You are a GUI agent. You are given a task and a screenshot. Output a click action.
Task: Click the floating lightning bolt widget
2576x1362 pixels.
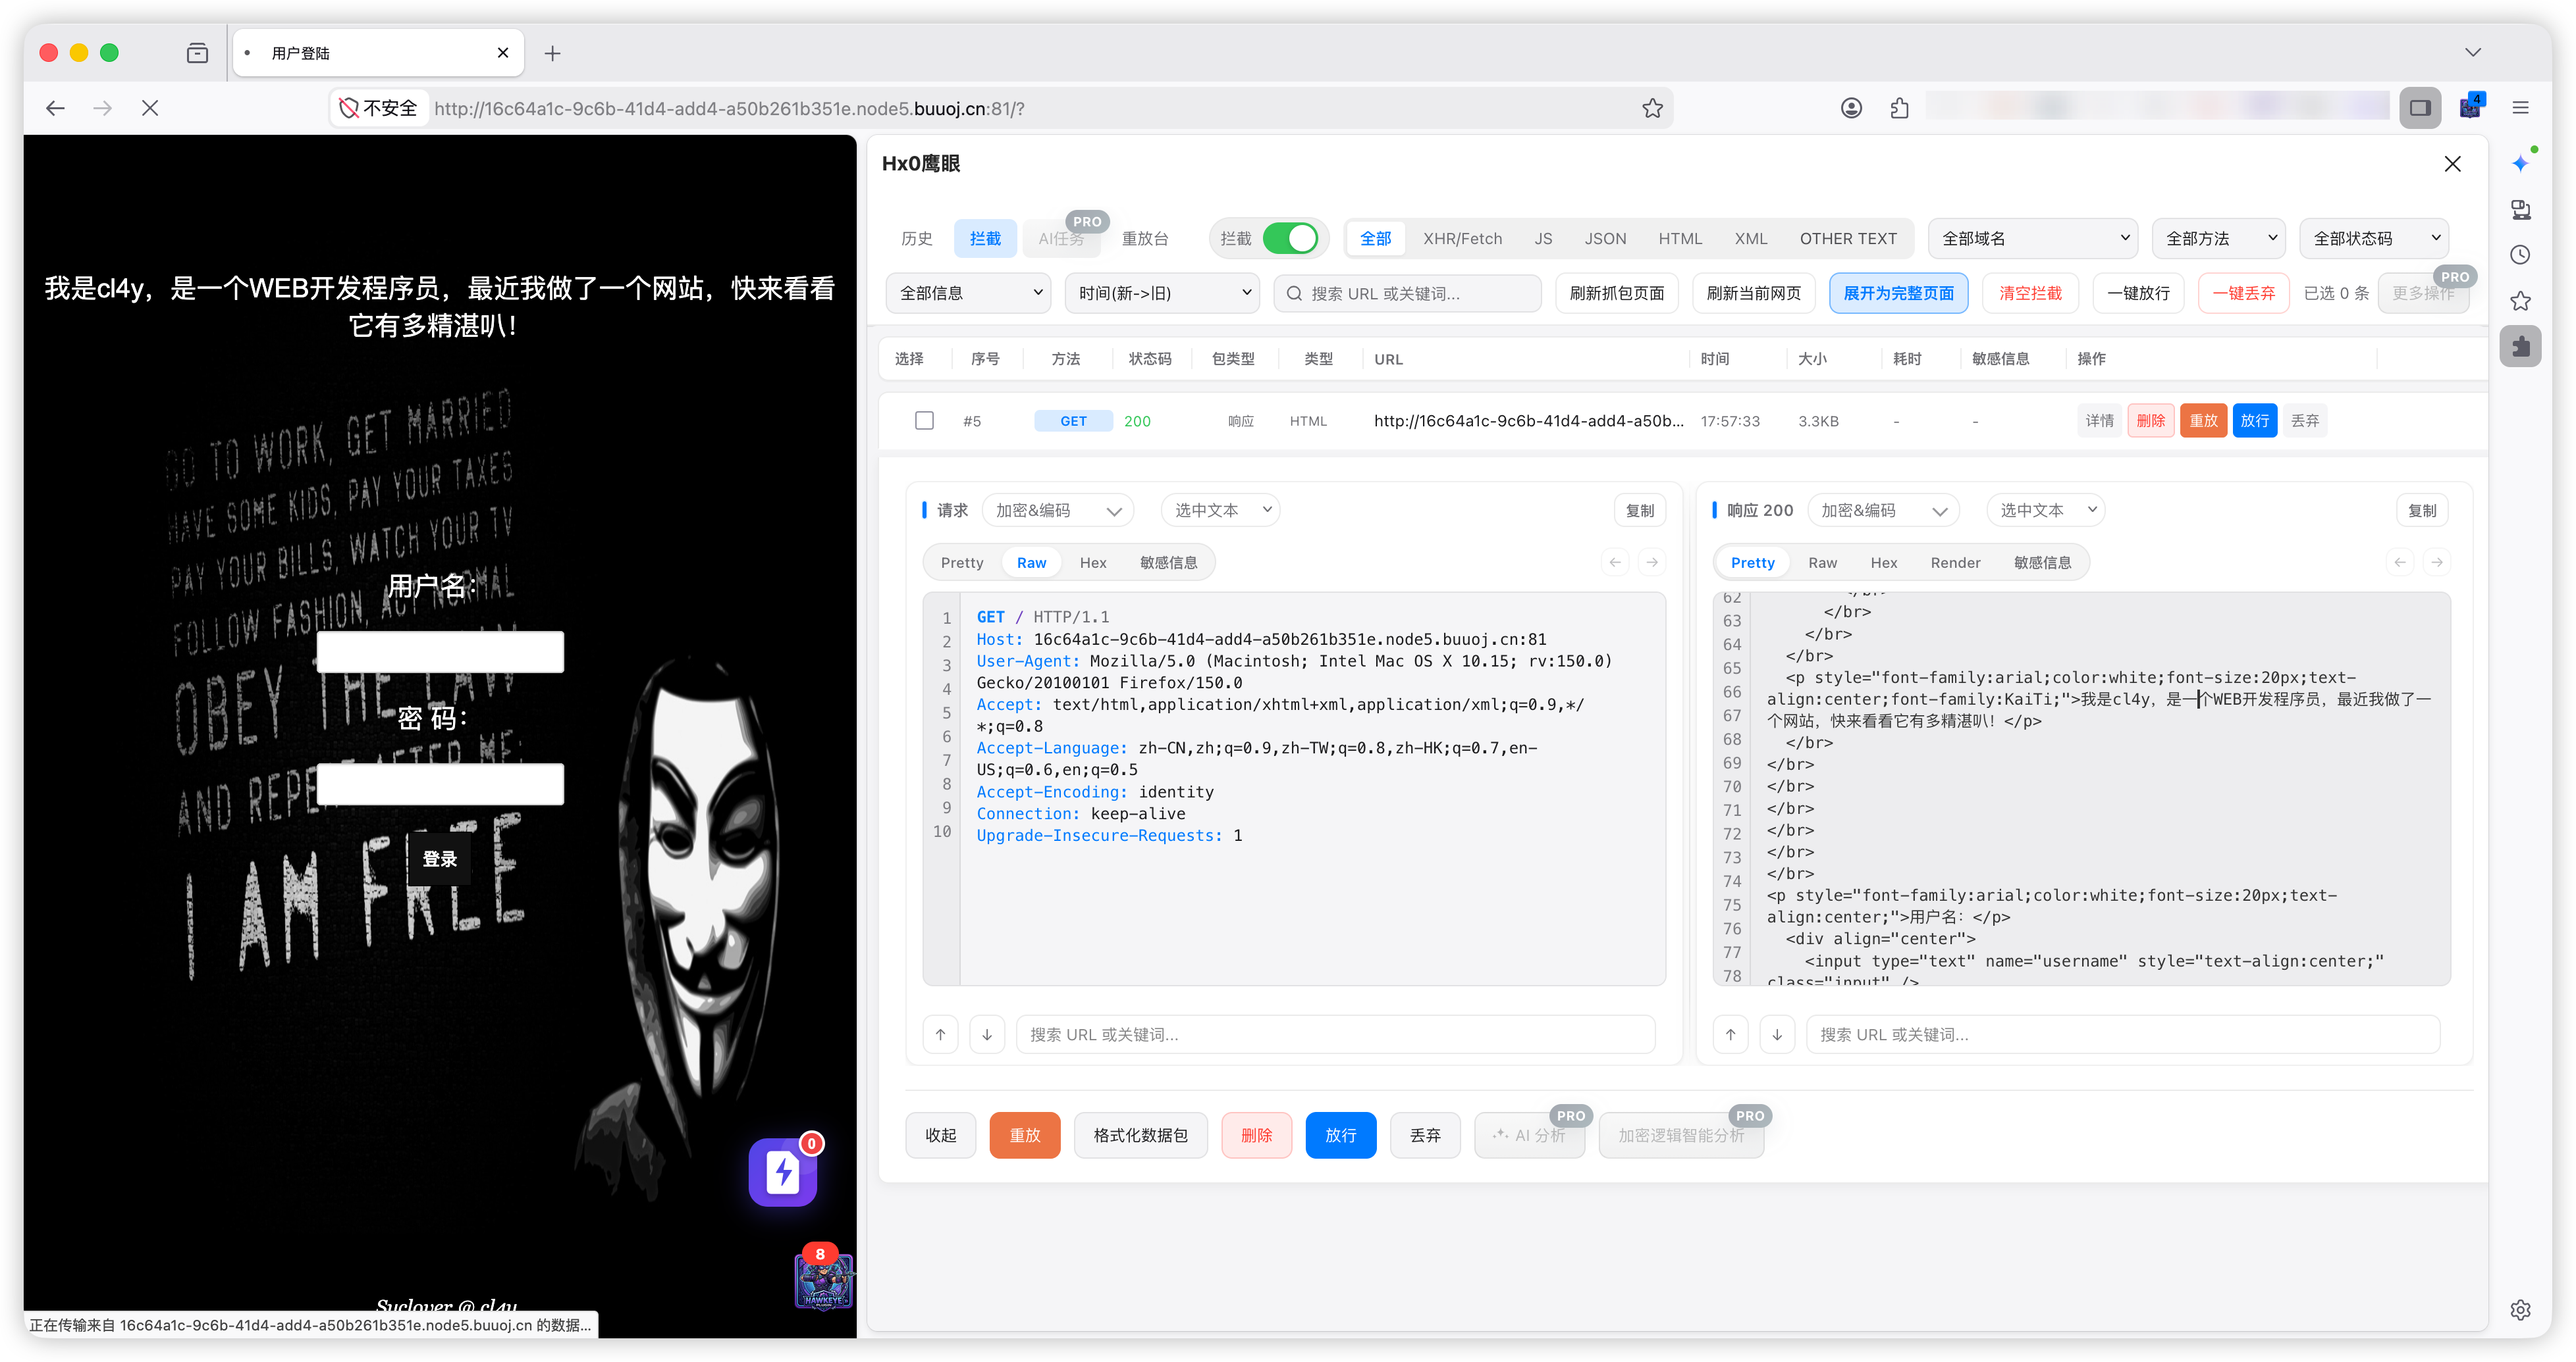783,1172
